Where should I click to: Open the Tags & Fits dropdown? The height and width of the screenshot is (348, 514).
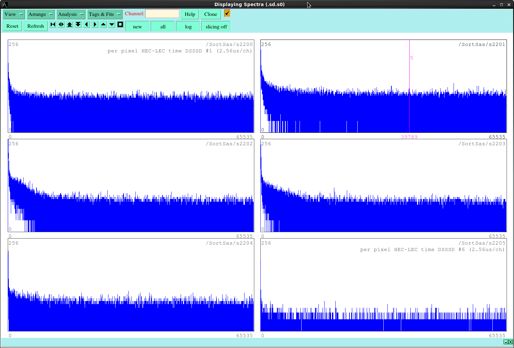point(105,14)
